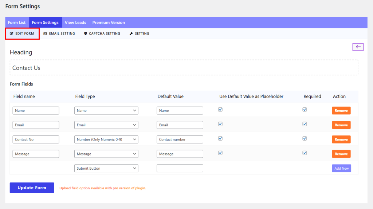Viewport: 373px width, 209px height.
Task: Click the Edit Form pencil icon
Action: tap(12, 33)
